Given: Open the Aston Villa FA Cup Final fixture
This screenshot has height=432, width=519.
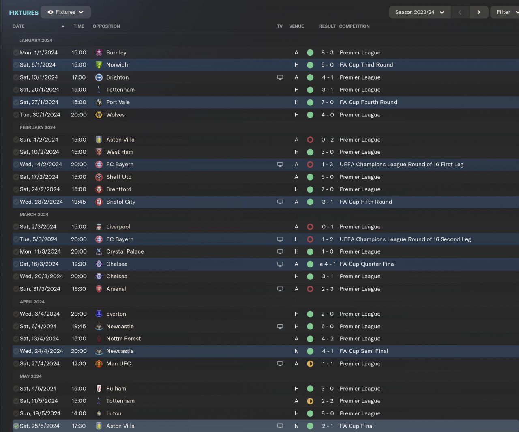Looking at the screenshot, I should pyautogui.click(x=266, y=426).
